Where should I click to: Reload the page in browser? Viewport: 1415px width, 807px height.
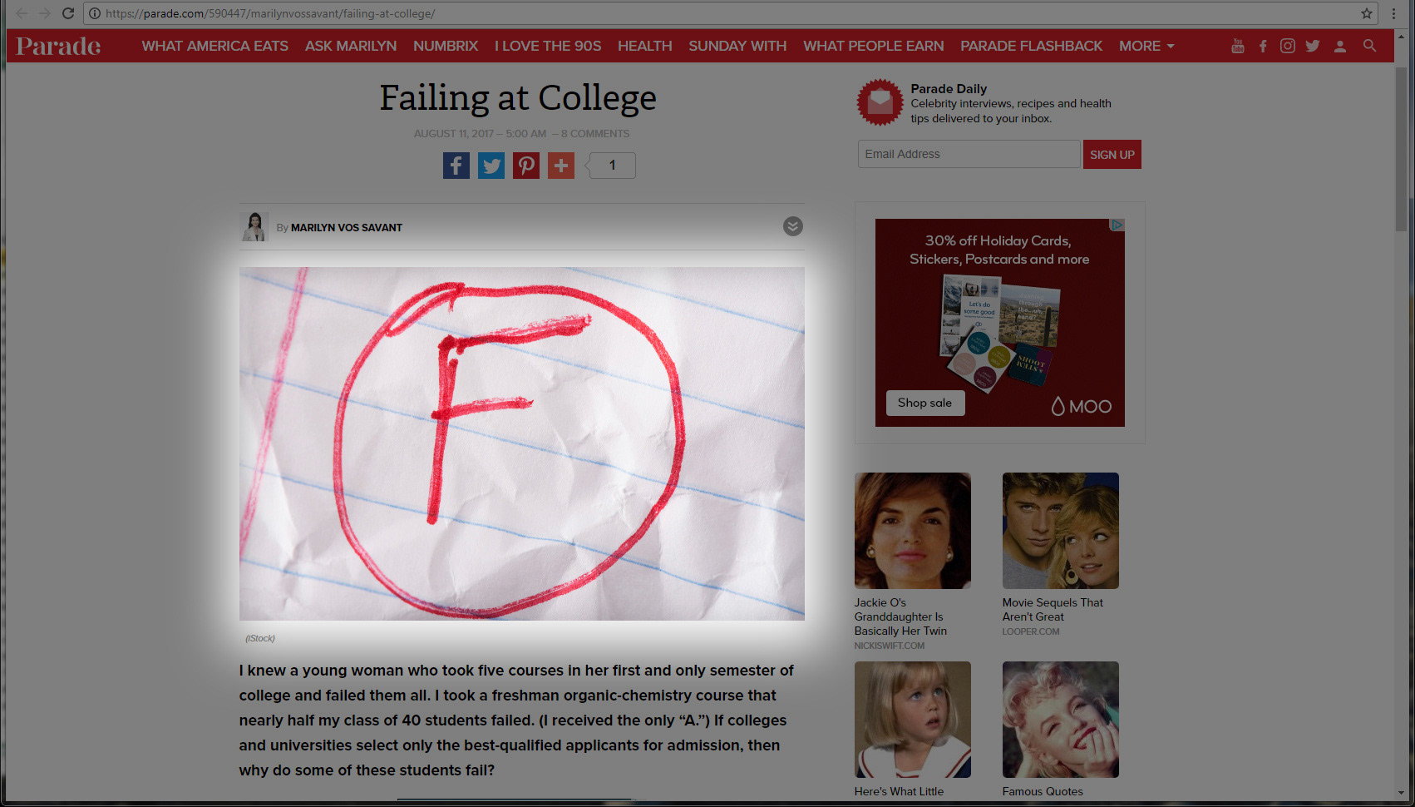[68, 13]
